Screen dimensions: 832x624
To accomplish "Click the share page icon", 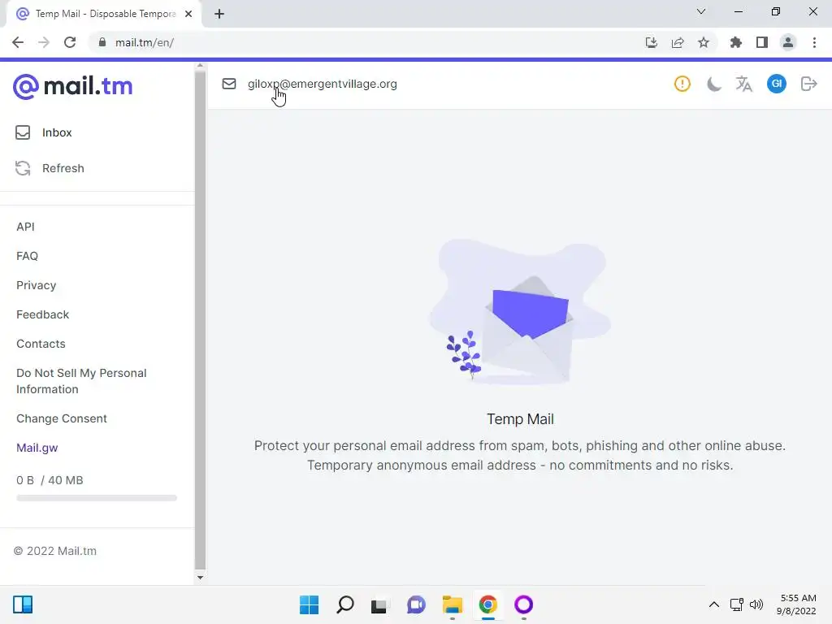I will coord(678,42).
